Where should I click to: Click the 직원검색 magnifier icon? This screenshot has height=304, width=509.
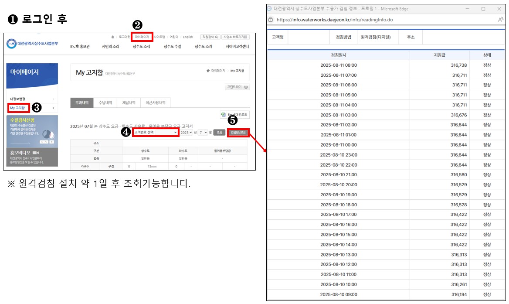[x=216, y=37]
